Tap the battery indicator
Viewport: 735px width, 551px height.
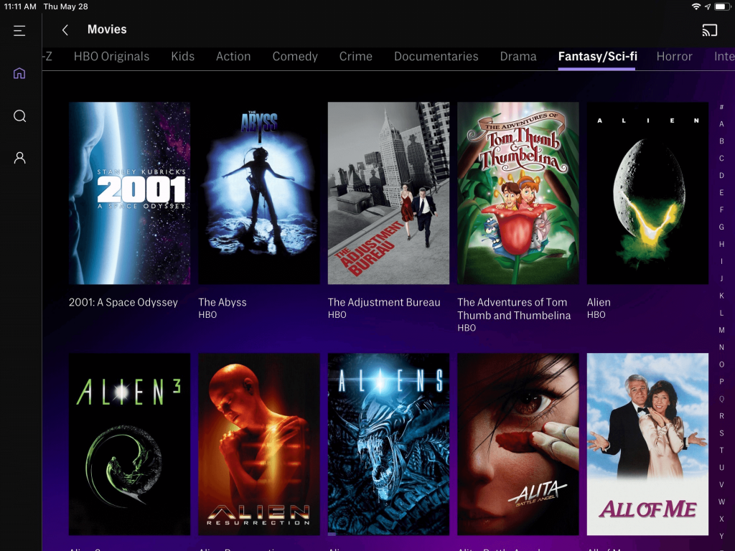point(722,6)
